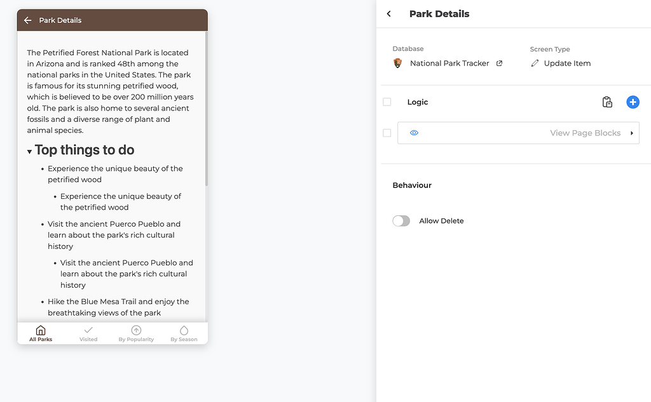Click the By Popularity arrow icon
The image size is (651, 402).
coord(136,330)
